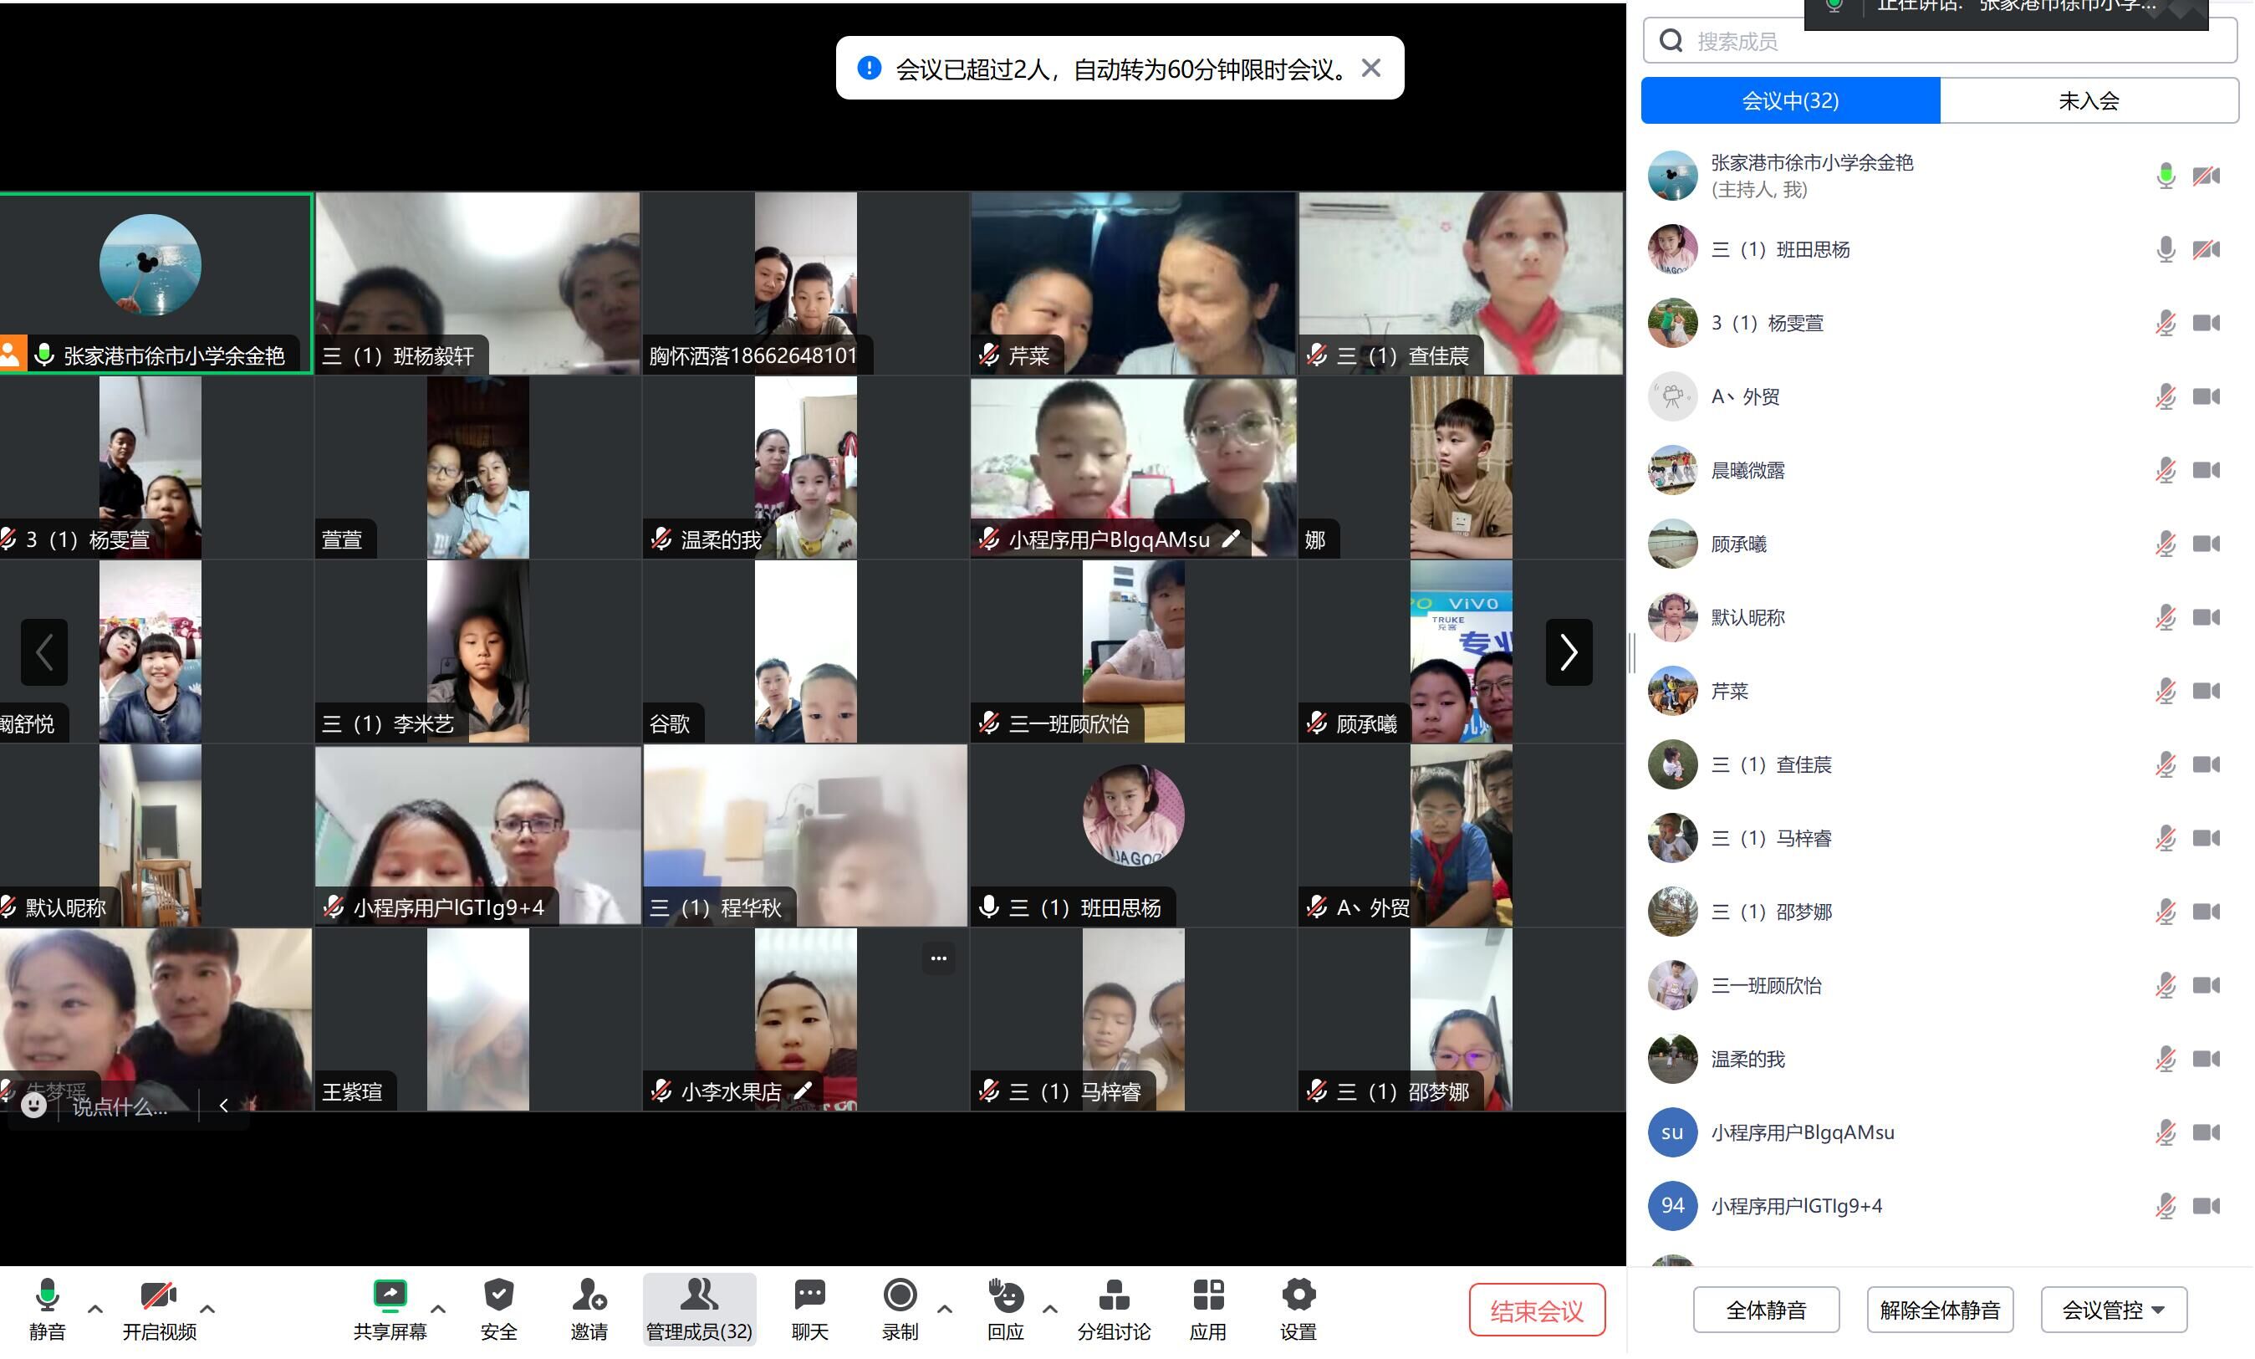This screenshot has width=2255, height=1359.
Task: Toggle 静音 microphone mute button
Action: (47, 1295)
